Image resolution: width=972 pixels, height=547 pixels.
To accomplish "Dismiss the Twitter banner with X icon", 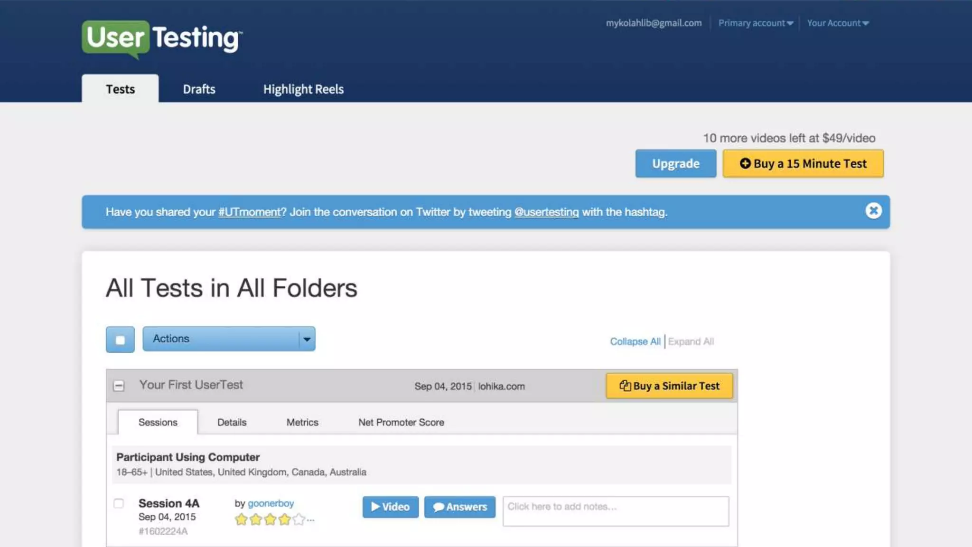I will (x=873, y=211).
